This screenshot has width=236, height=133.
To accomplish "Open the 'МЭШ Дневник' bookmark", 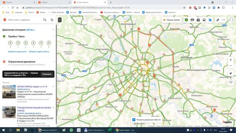I will pos(56,12).
